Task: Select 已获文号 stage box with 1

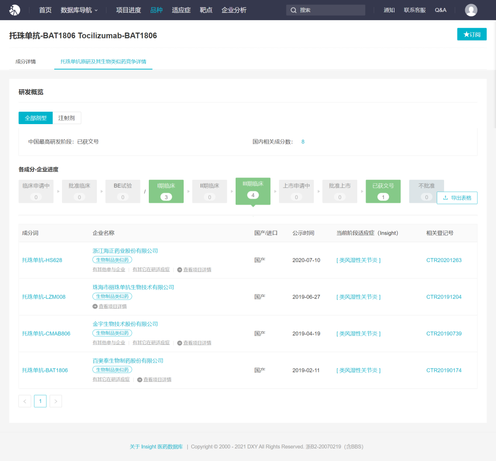Action: [383, 191]
